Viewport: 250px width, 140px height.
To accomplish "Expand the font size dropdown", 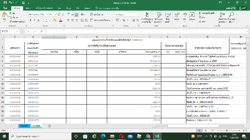I will click(x=55, y=14).
